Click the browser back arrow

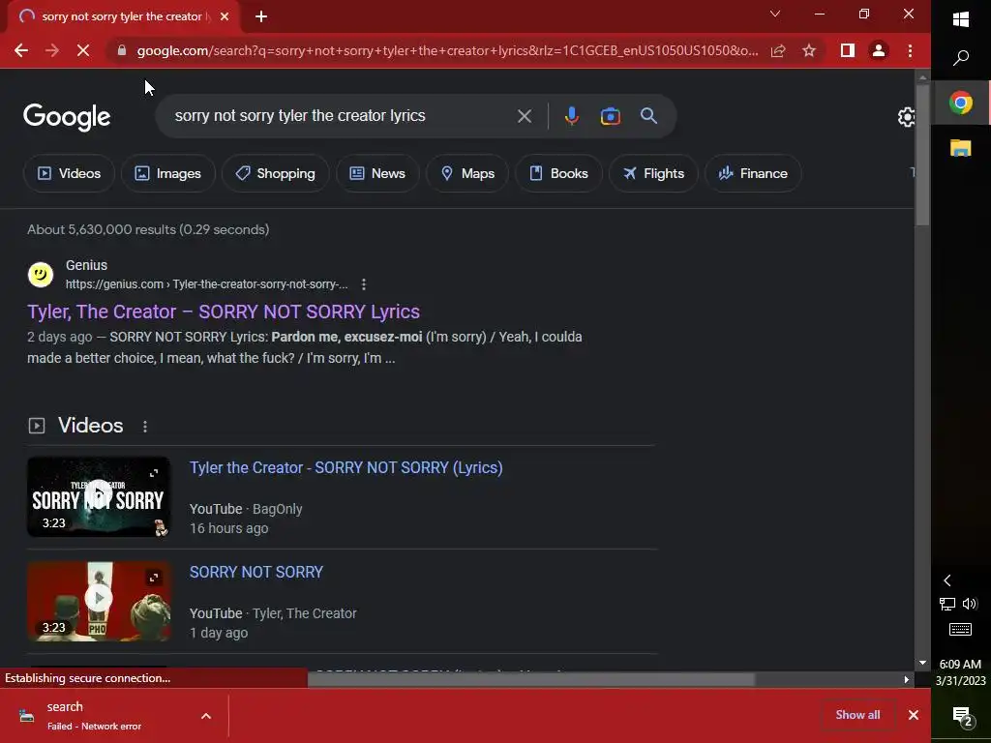[x=21, y=50]
